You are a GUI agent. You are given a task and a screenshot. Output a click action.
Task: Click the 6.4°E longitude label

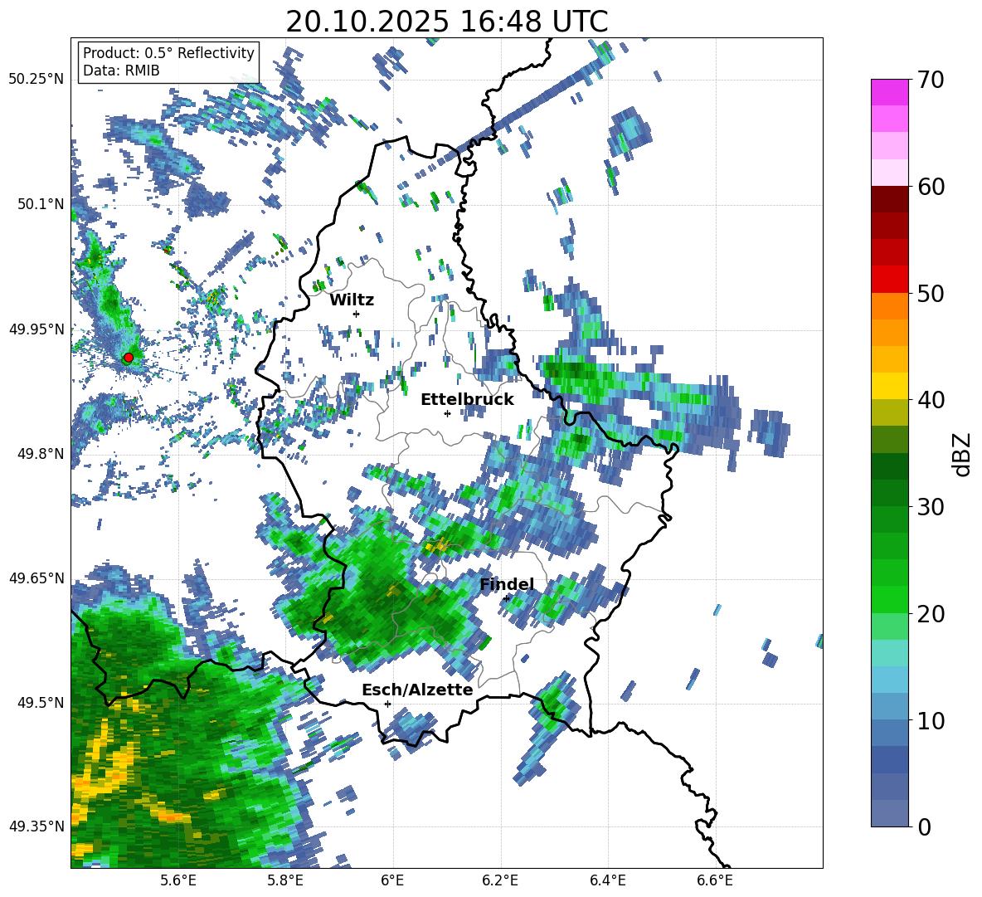pos(607,880)
